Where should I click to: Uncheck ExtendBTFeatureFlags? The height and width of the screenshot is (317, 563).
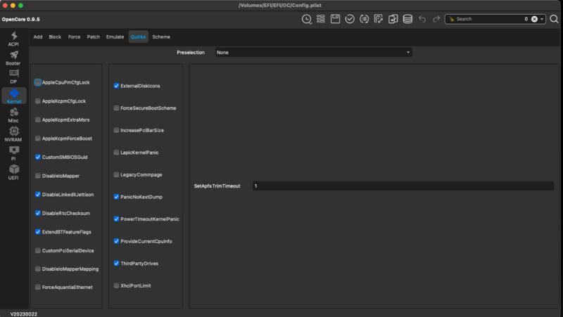point(38,232)
